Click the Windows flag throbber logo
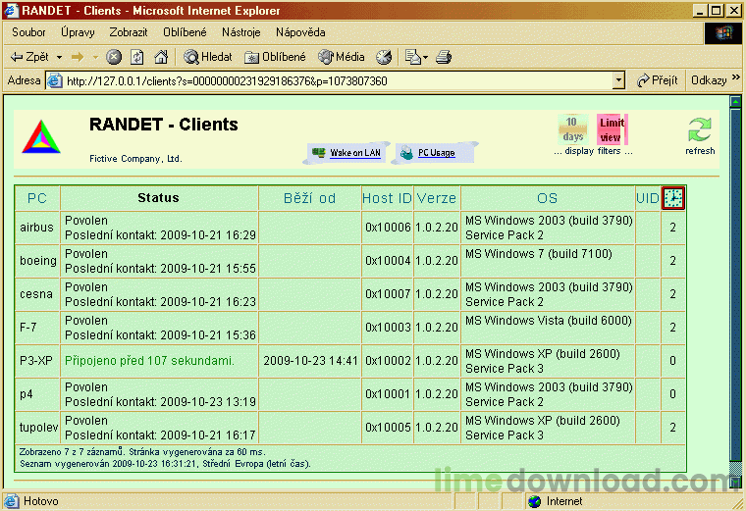Viewport: 746px width, 511px height. 722,32
